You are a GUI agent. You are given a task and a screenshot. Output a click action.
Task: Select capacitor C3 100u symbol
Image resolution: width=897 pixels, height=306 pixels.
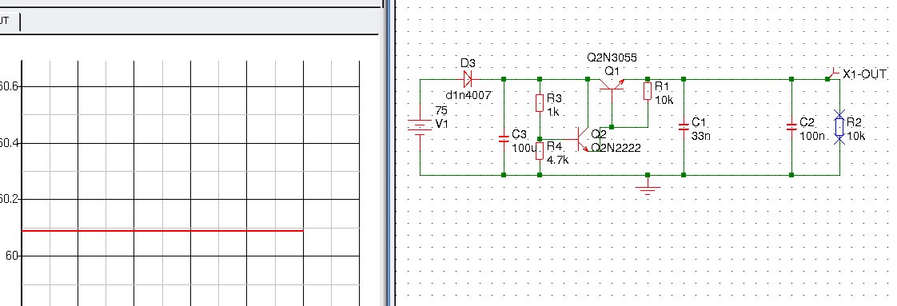504,138
